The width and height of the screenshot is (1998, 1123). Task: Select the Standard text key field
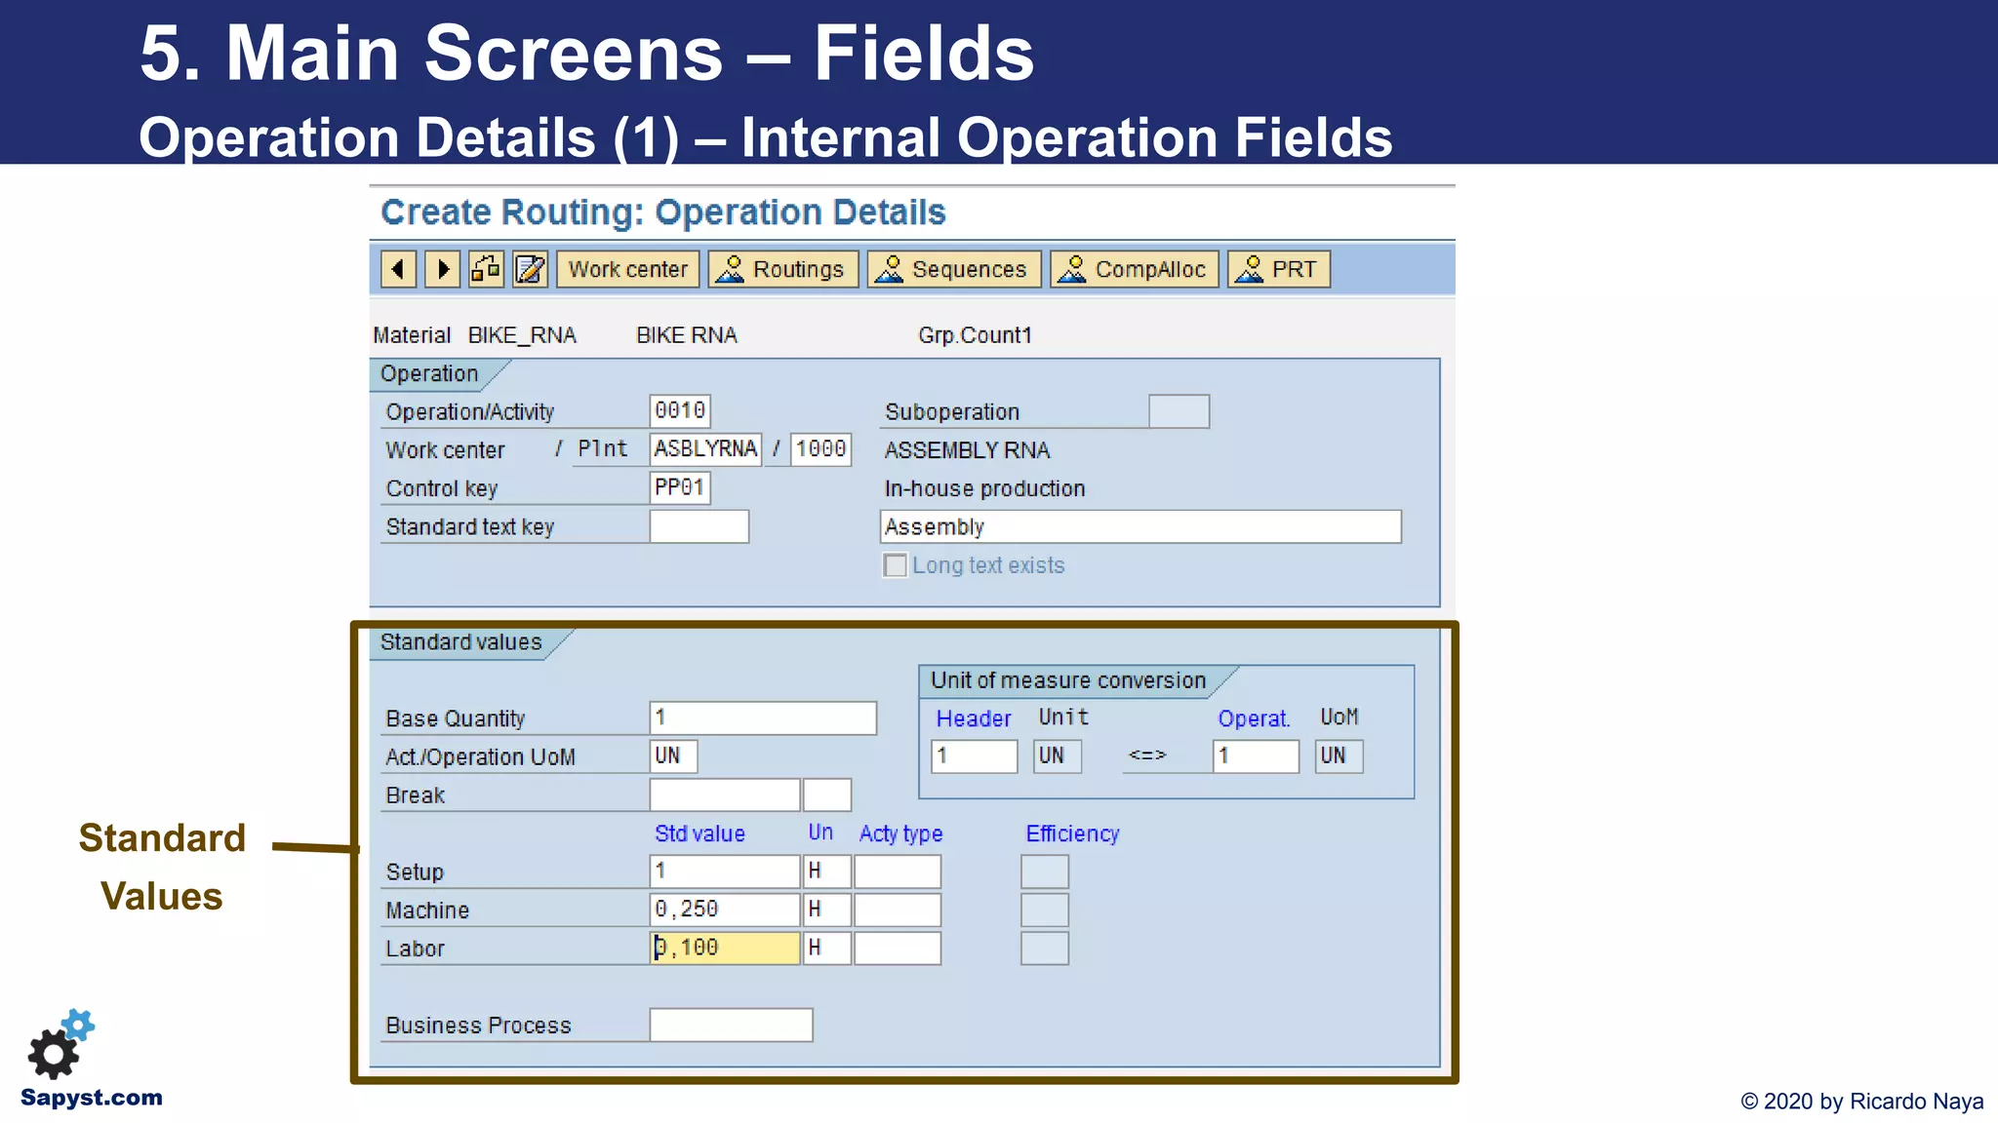point(699,526)
